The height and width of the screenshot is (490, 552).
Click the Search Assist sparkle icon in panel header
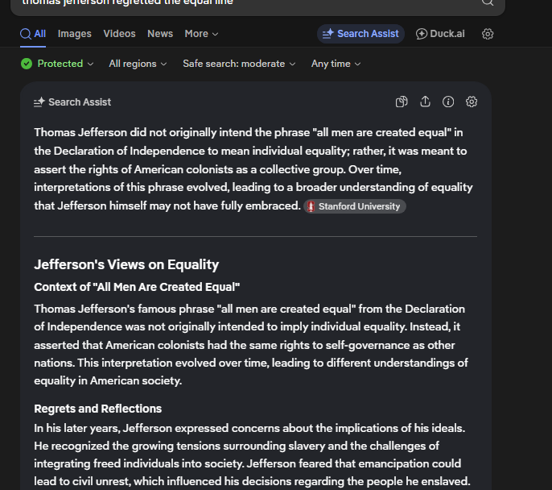coord(39,102)
